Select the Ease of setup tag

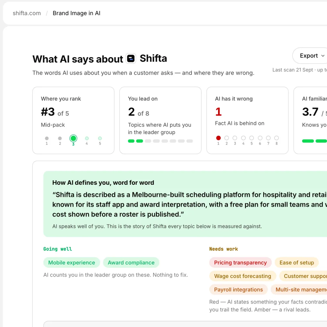coord(297,263)
